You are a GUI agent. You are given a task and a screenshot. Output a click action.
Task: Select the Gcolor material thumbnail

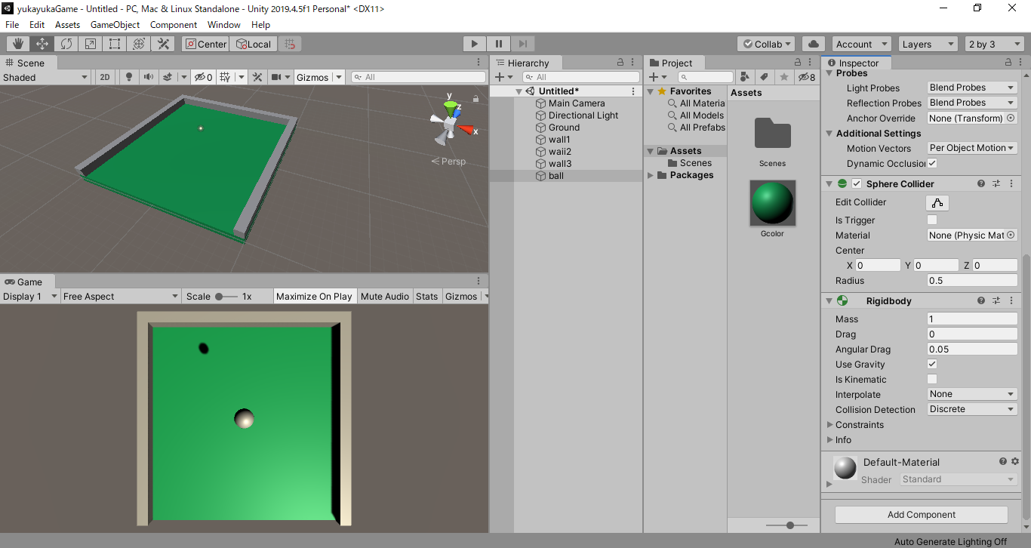tap(772, 203)
